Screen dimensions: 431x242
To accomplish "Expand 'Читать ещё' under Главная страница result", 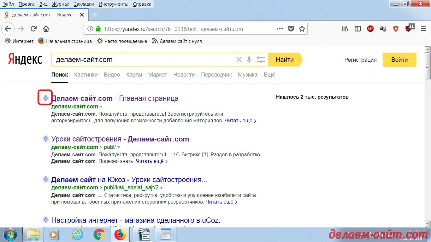I will point(240,121).
